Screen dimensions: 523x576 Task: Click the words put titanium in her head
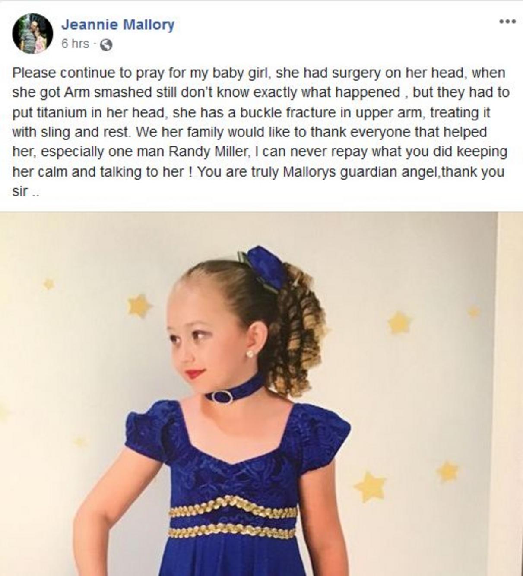(x=88, y=113)
